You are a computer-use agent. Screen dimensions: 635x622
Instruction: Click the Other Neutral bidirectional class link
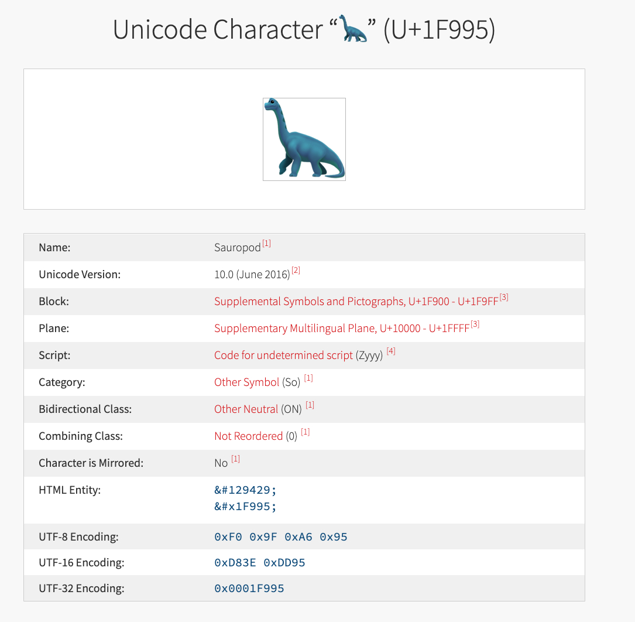(x=246, y=409)
